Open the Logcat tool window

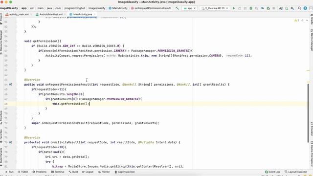tap(88, 172)
